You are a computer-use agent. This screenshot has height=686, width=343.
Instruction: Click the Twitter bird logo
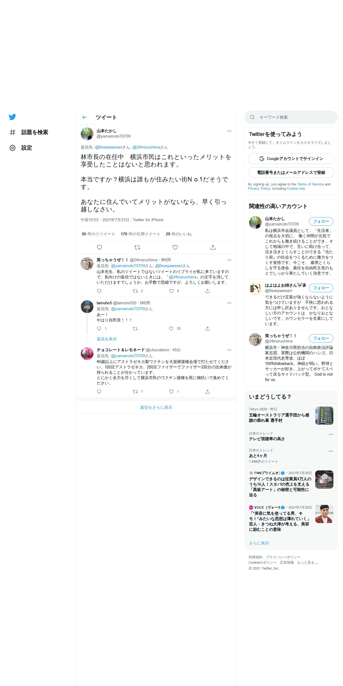click(x=12, y=117)
